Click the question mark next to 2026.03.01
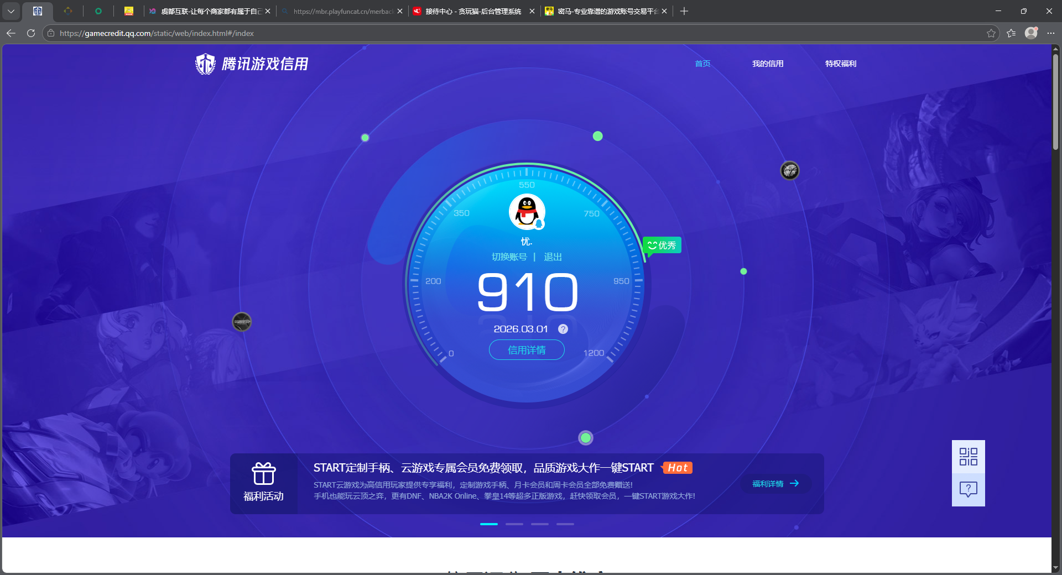Image resolution: width=1062 pixels, height=575 pixels. click(563, 329)
